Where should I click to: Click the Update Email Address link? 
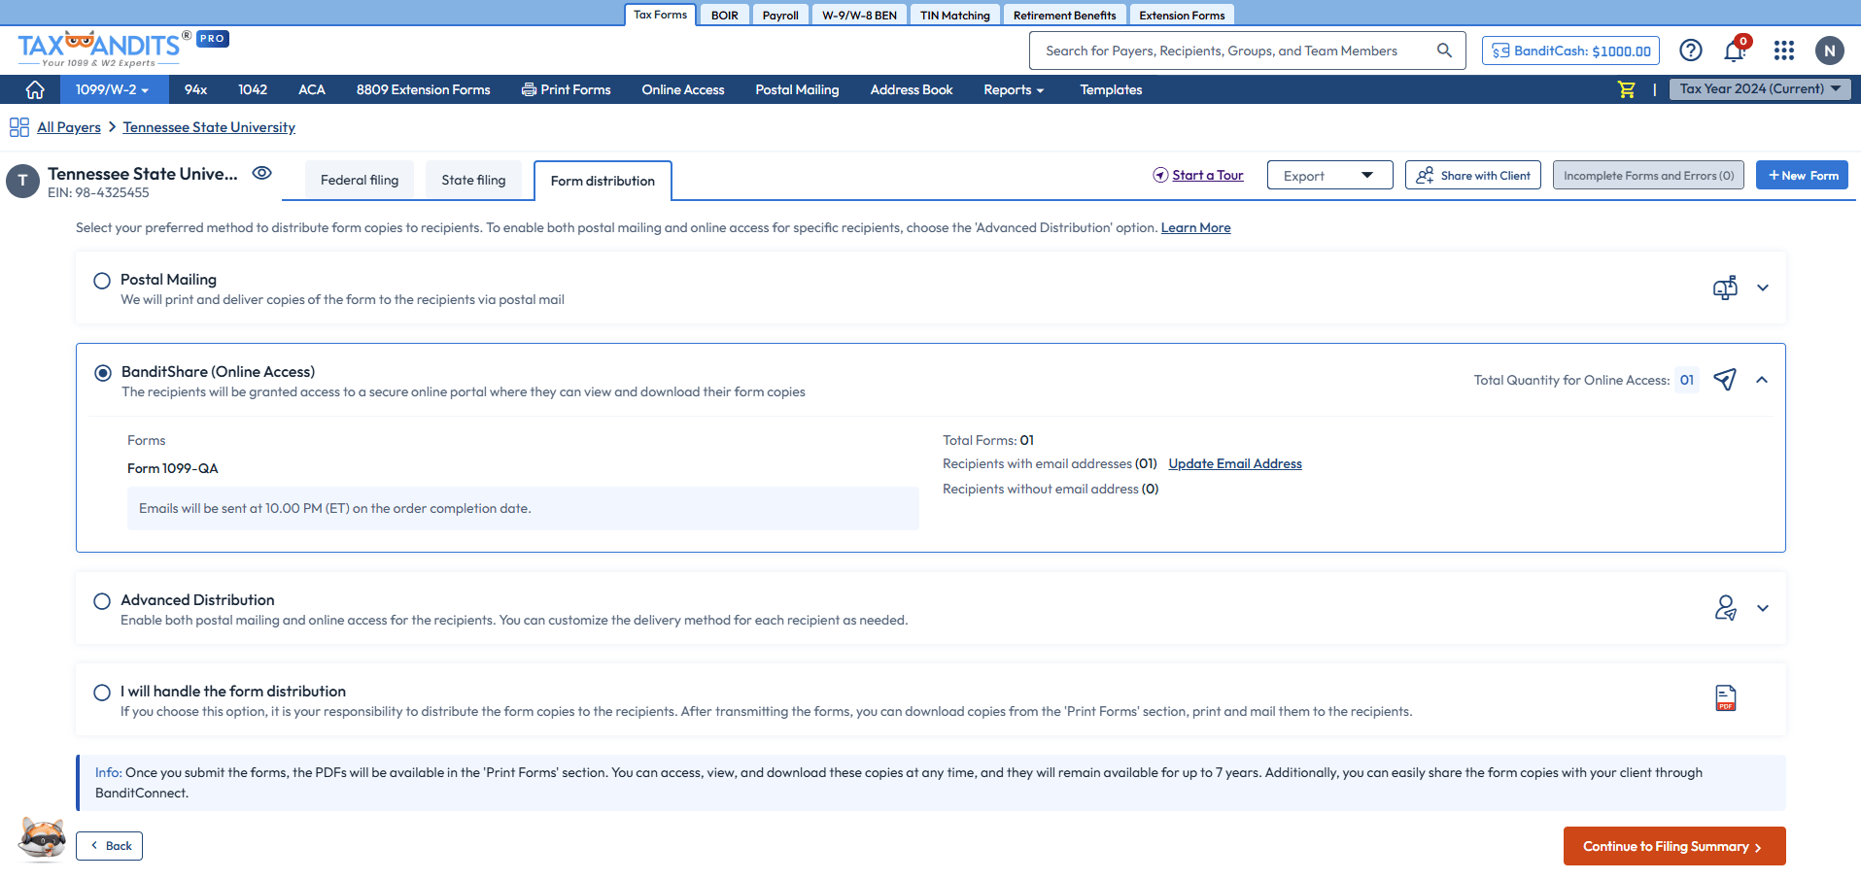coord(1235,463)
